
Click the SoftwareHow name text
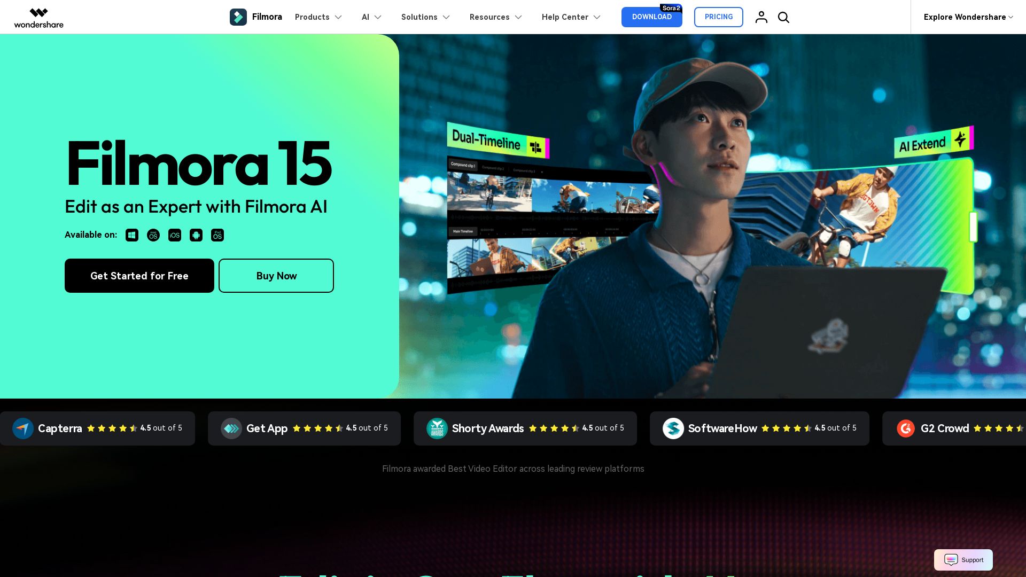pos(722,428)
